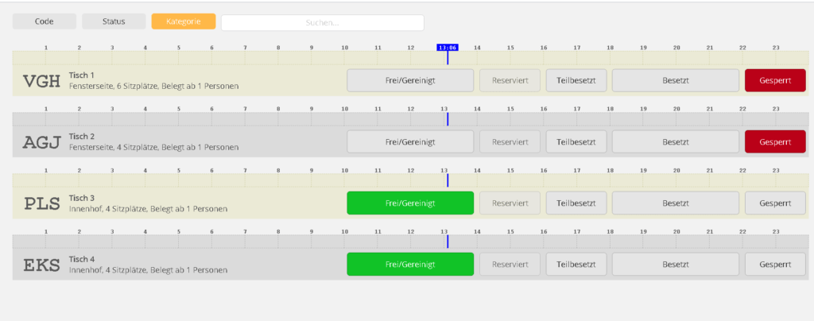Screen dimensions: 814x321
Task: Select table code EKS
Action: pos(42,265)
